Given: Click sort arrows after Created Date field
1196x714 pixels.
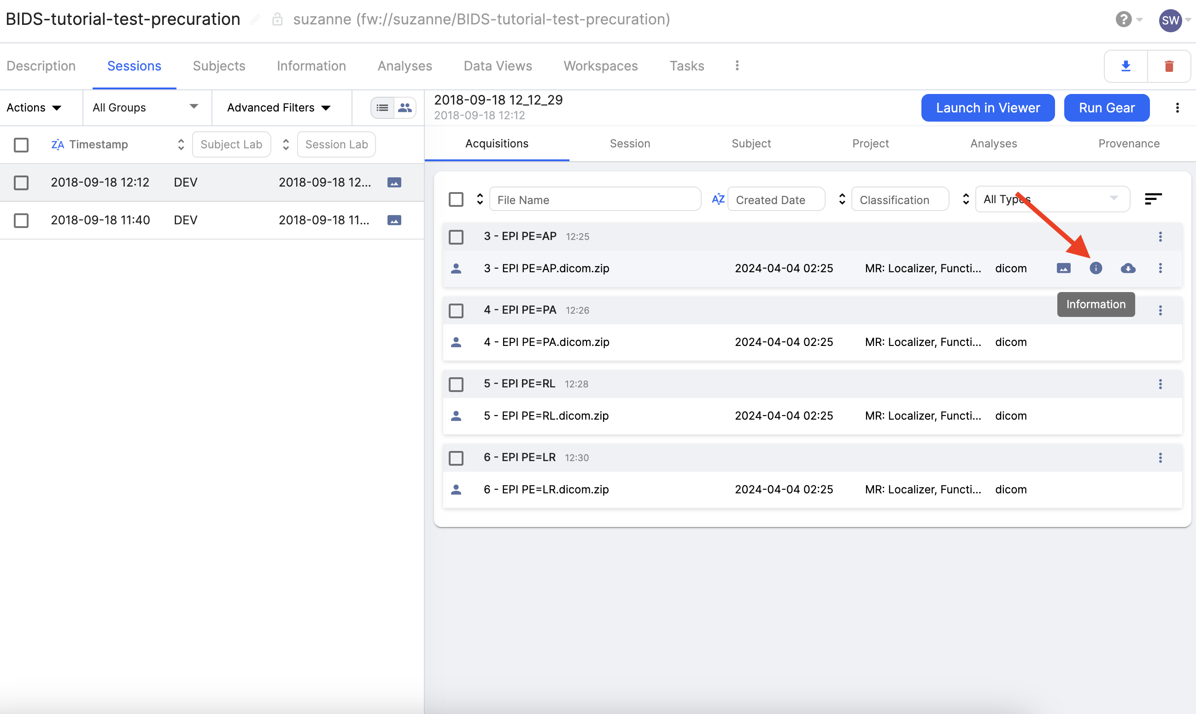Looking at the screenshot, I should tap(842, 199).
